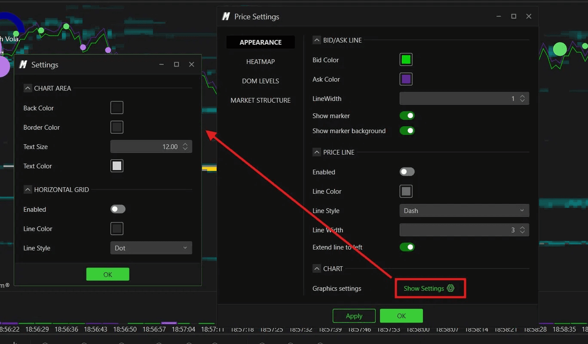Minimize the small Settings window

[162, 64]
